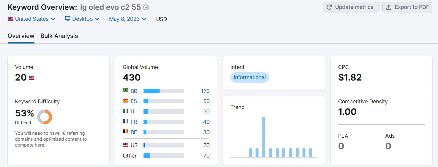Viewport: 438px width, 167px height.
Task: Click the Other row value 70
Action: (x=207, y=156)
